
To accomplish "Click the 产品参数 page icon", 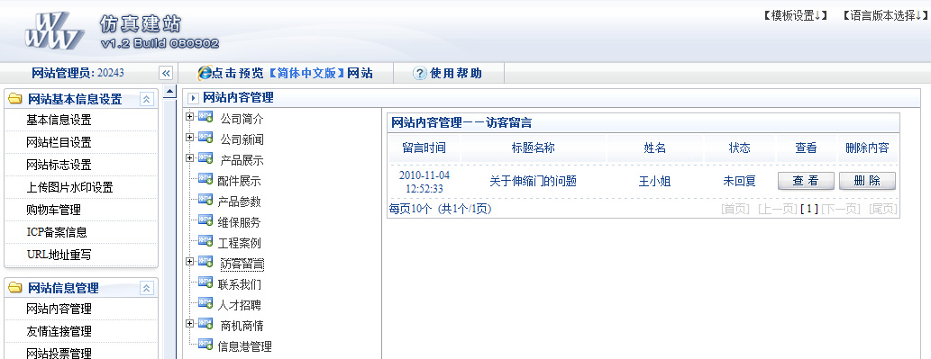I will pyautogui.click(x=205, y=201).
